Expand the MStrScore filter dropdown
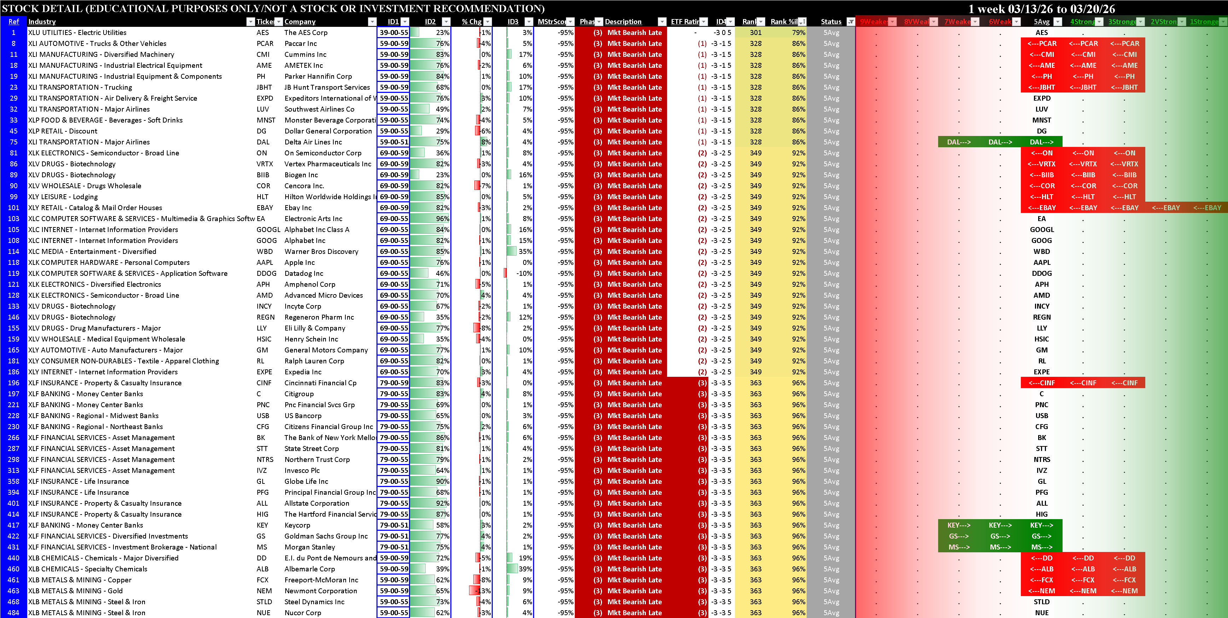This screenshot has height=618, width=1228. click(x=570, y=22)
